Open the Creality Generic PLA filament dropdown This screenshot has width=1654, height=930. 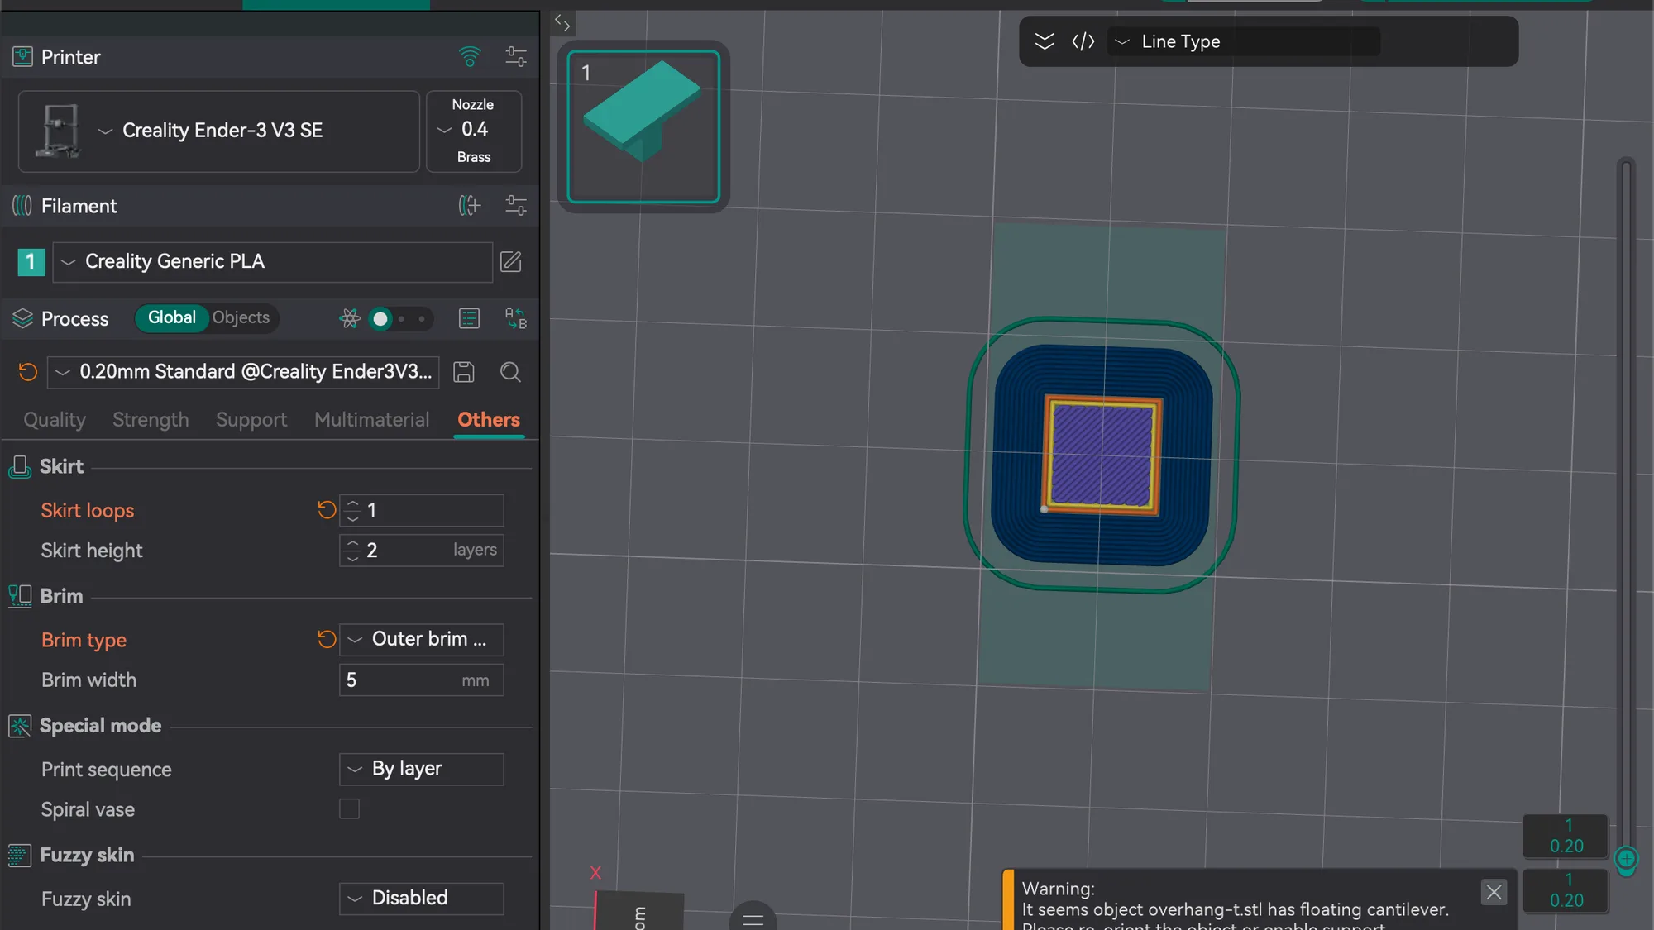(272, 262)
